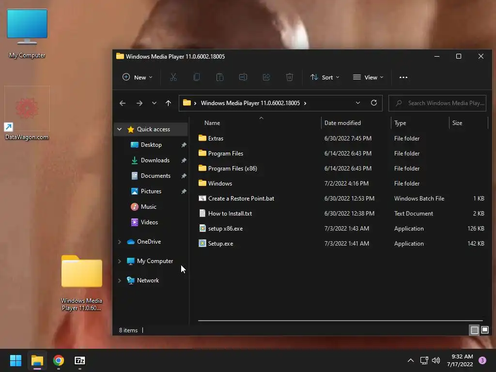
Task: Expand the OneDrive tree node
Action: [119, 242]
